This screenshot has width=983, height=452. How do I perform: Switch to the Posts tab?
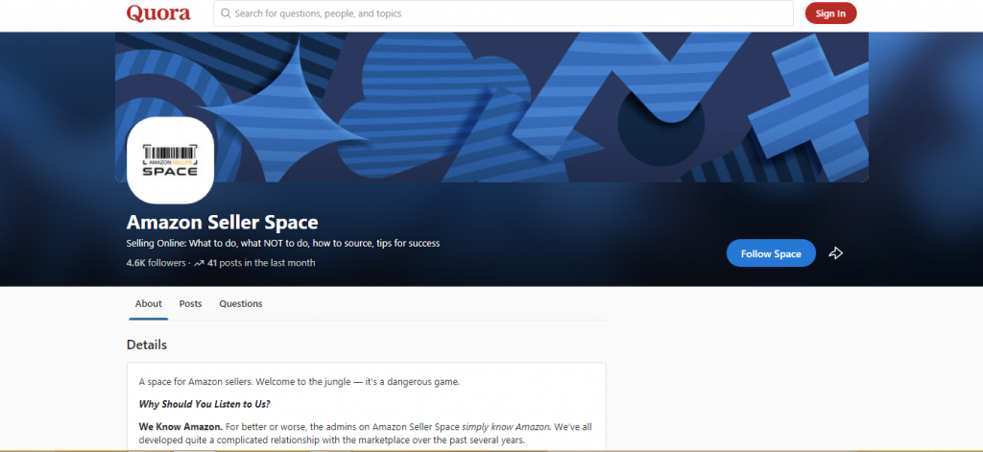(191, 303)
